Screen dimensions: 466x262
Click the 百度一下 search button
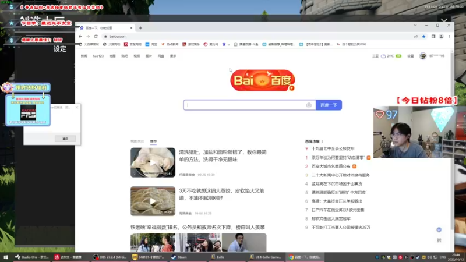329,105
